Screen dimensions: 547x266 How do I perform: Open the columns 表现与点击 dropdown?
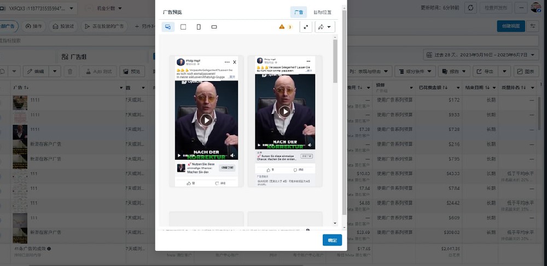click(x=370, y=72)
